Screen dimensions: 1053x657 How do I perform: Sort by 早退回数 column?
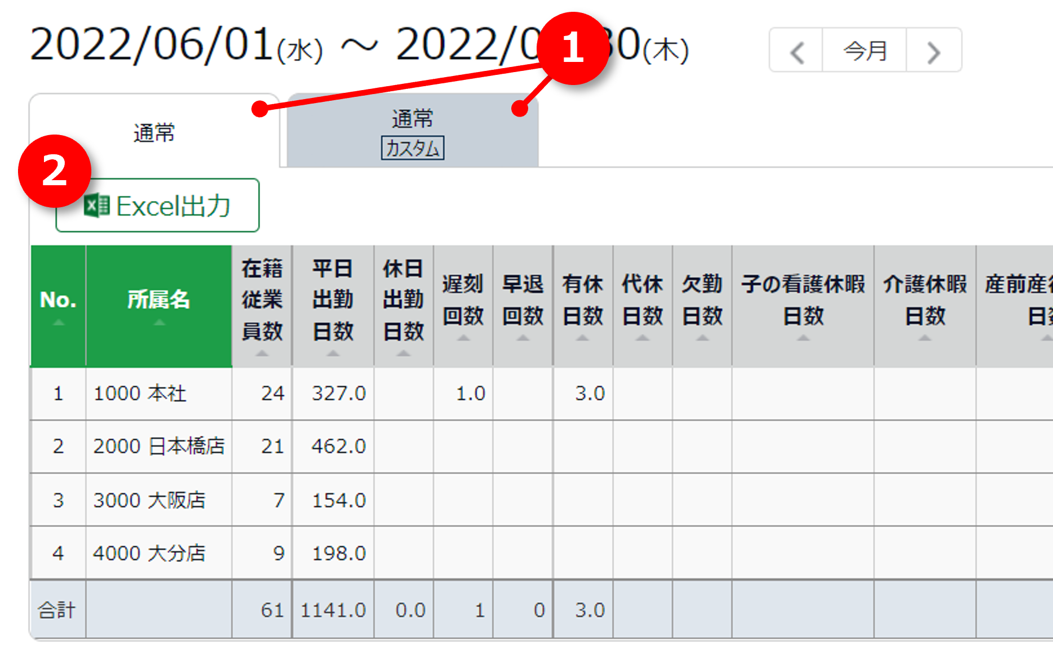pyautogui.click(x=523, y=306)
